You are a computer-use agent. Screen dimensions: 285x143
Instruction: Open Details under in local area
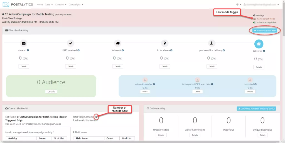pos(165,66)
